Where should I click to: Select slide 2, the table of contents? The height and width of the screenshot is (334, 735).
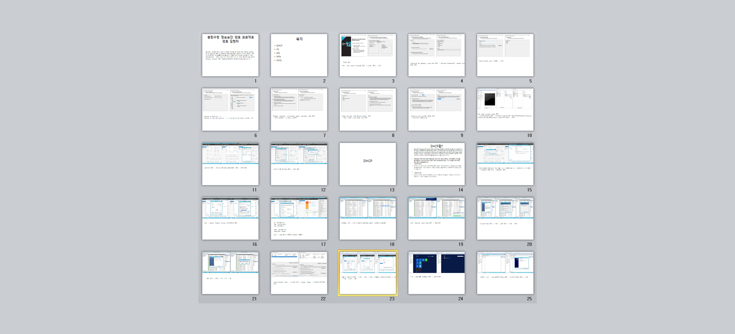pyautogui.click(x=299, y=55)
